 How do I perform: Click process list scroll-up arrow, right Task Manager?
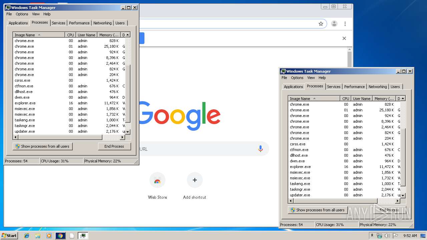(403, 99)
